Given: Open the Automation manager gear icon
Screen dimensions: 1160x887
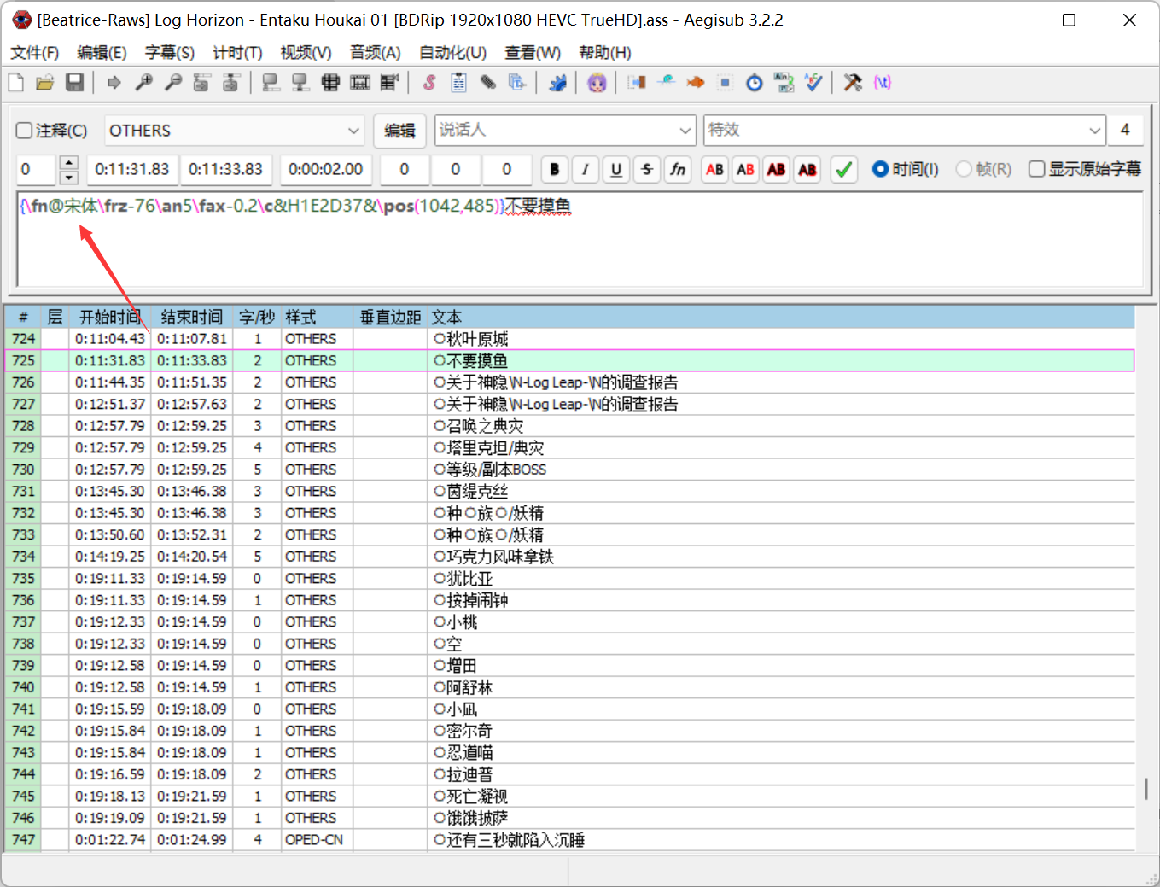Looking at the screenshot, I should pyautogui.click(x=557, y=83).
